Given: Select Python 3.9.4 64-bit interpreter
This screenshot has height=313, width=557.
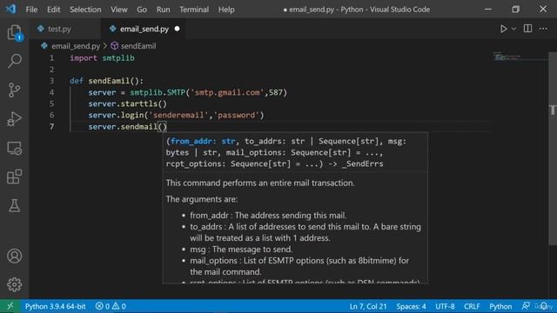Looking at the screenshot, I should (55, 306).
